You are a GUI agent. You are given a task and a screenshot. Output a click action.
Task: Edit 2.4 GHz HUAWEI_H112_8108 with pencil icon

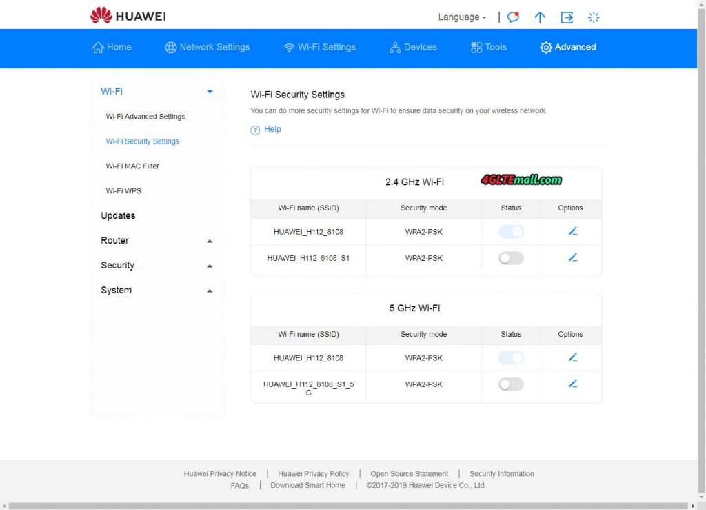[571, 232]
